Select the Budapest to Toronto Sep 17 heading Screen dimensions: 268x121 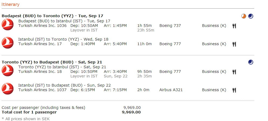click(53, 16)
